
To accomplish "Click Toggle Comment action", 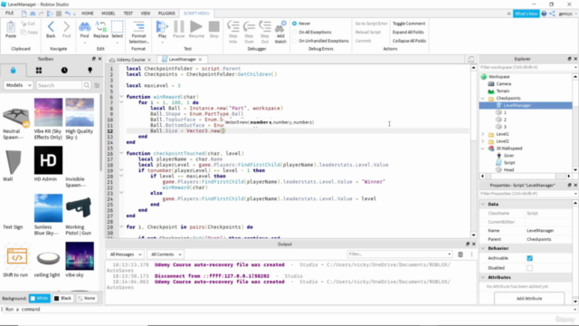I will click(409, 24).
